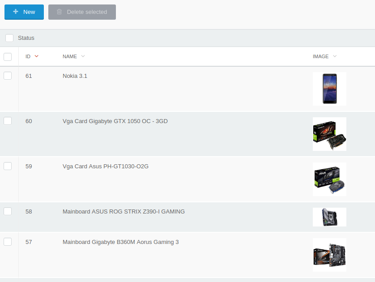Screen dimensions: 375x282
Task: Open the Nokia 3.1 product image
Action: click(329, 89)
